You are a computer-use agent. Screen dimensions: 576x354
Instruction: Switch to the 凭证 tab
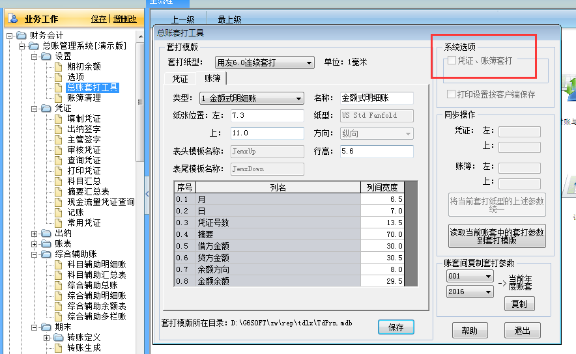180,79
